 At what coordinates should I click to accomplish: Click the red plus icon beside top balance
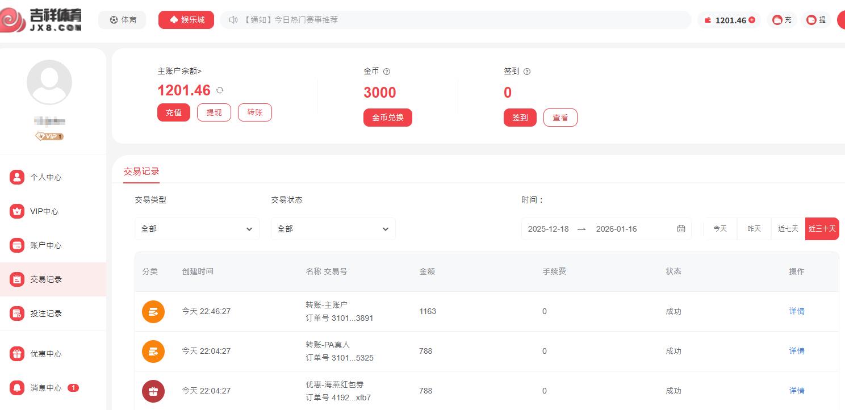[752, 20]
